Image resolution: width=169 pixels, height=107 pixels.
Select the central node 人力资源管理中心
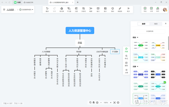[80, 30]
